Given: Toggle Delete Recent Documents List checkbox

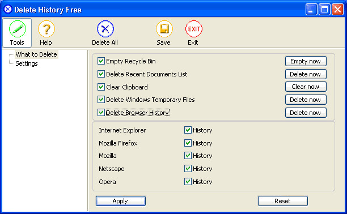Looking at the screenshot, I should coord(101,74).
